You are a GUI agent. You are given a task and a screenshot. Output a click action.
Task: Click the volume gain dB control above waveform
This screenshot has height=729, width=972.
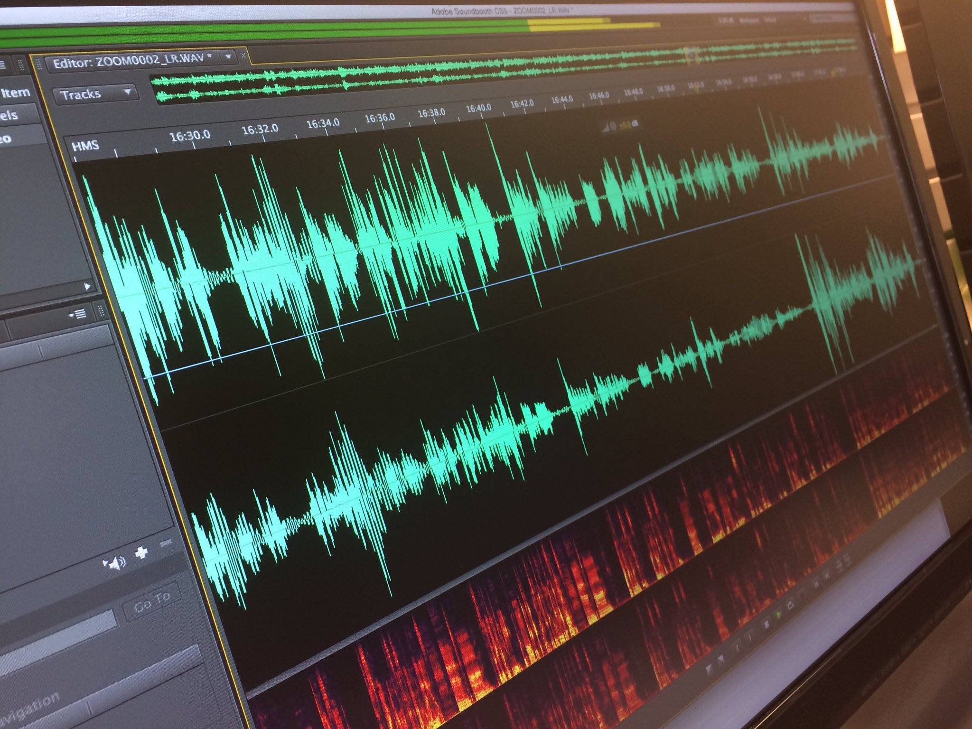point(622,125)
